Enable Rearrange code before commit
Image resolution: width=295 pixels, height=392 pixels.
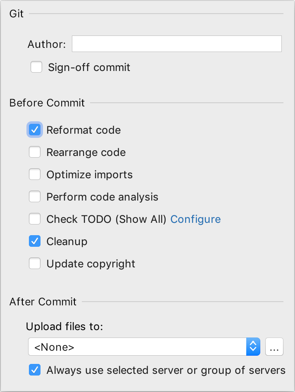(x=35, y=152)
